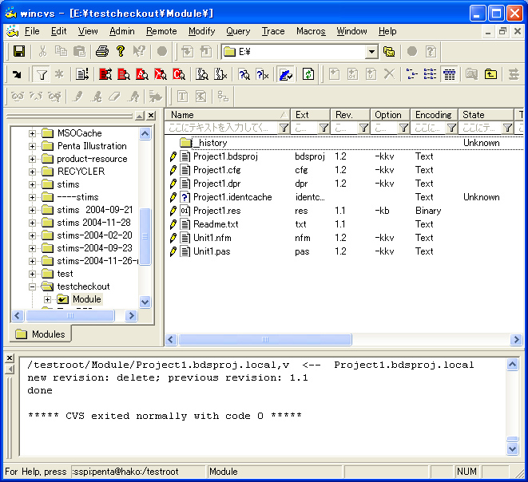
Task: Click the missing files with x icon
Action: tap(220, 74)
